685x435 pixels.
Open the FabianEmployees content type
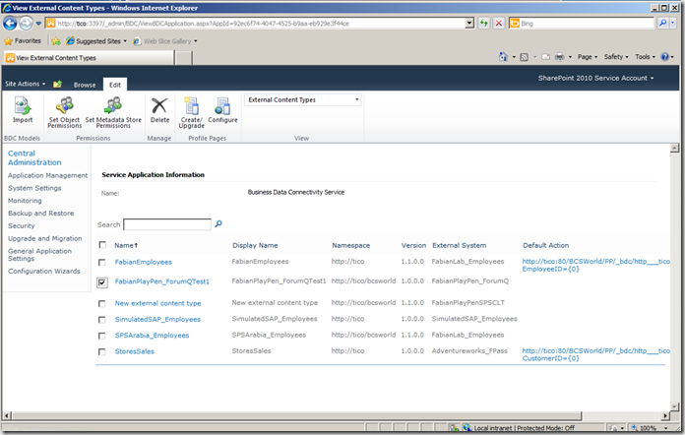(x=144, y=262)
